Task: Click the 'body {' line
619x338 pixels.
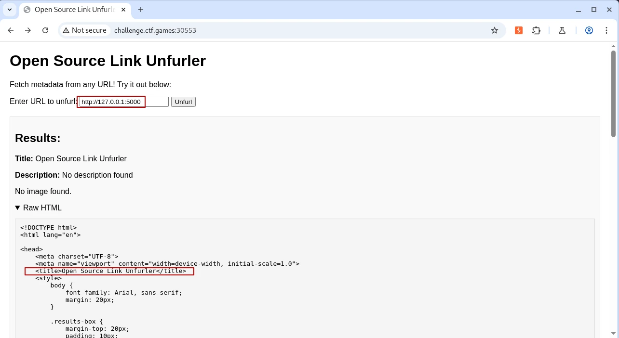Action: coord(61,286)
